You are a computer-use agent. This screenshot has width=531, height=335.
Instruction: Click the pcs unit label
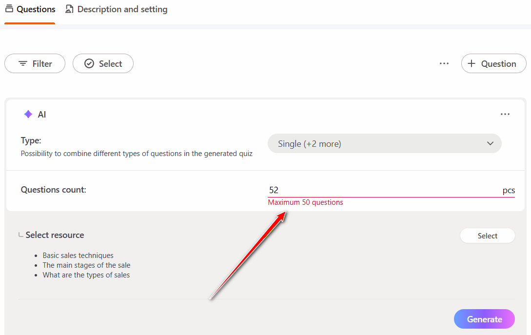pyautogui.click(x=509, y=191)
